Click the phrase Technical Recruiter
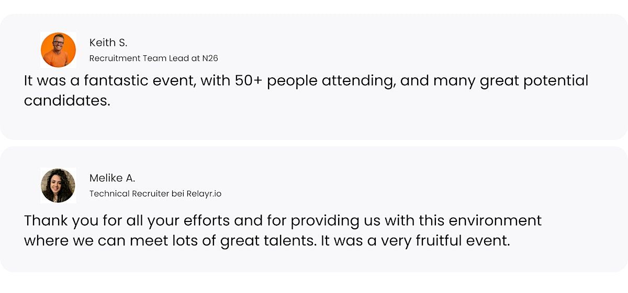The width and height of the screenshot is (628, 293). (x=129, y=194)
